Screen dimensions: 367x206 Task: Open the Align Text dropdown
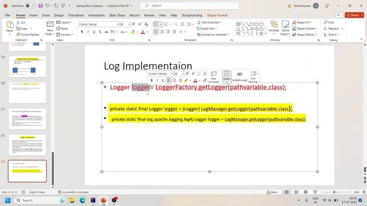[x=206, y=29]
